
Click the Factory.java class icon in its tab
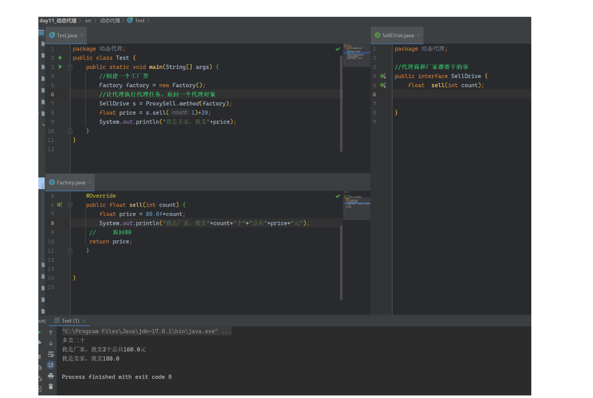(52, 182)
